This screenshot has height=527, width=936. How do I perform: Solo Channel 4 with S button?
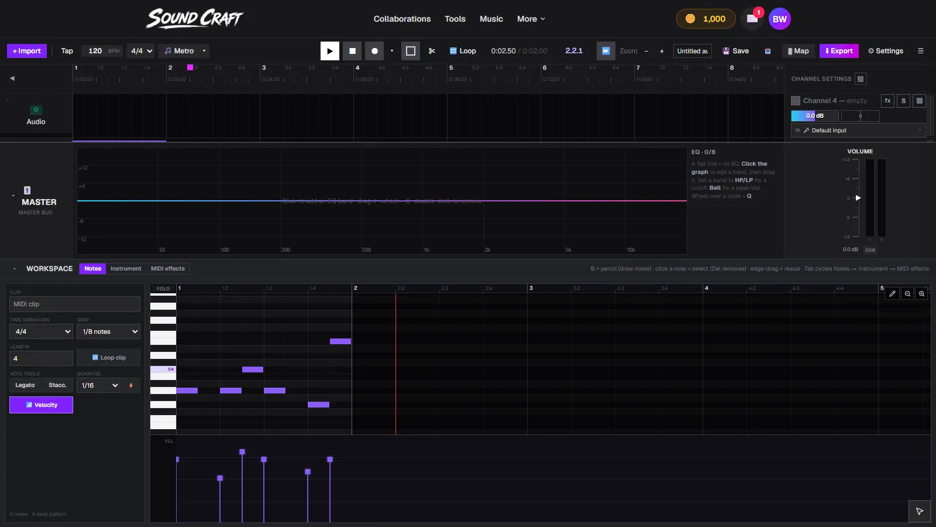click(x=903, y=101)
